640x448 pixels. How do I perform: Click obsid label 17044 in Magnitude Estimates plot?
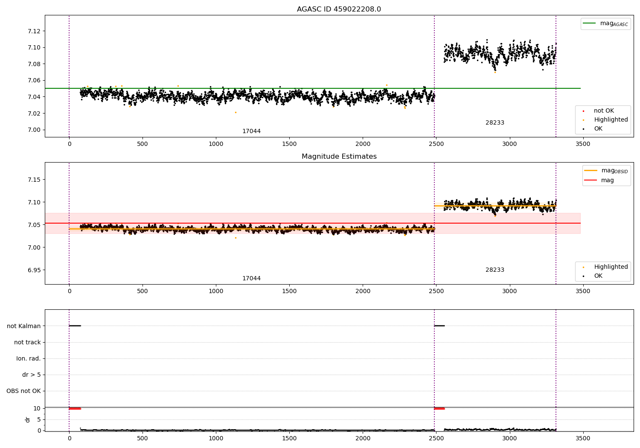[251, 279]
